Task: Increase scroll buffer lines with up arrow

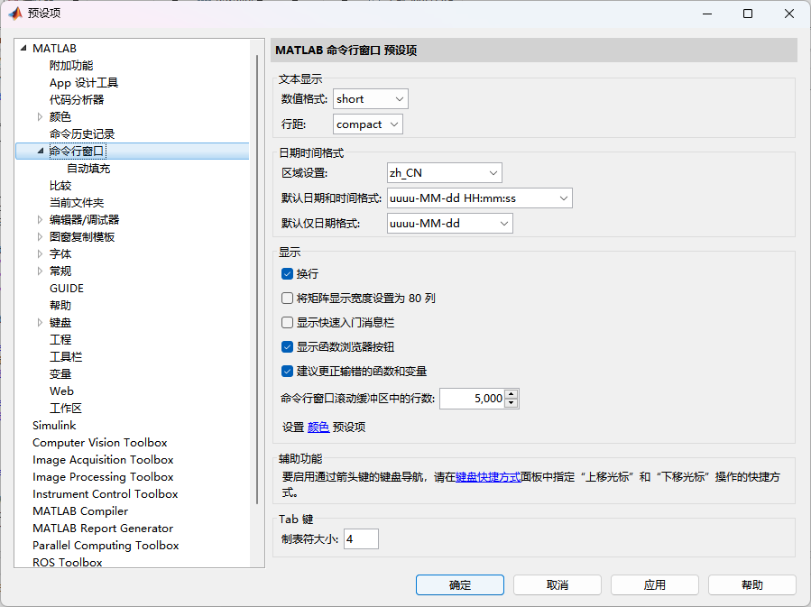Action: 511,394
